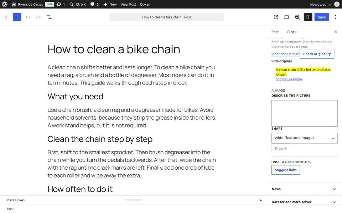Screen dimensions: 342x213
Task: Open the Document Overview list view
Action: [x=49, y=17]
